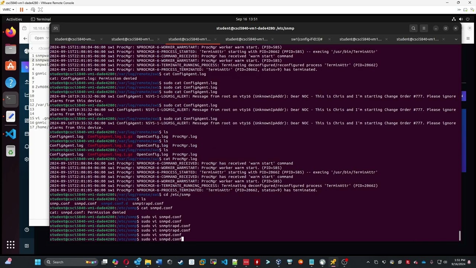Open VS Code from the Ubuntu dock
The height and width of the screenshot is (268, 476).
(x=10, y=134)
